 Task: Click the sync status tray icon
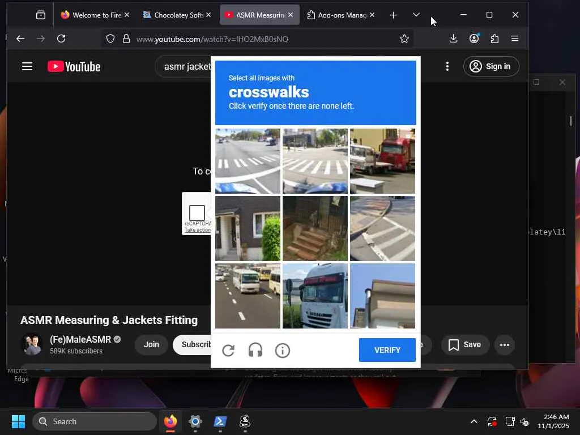point(492,421)
